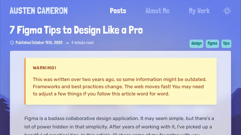Screen dimensions: 241x135
Task: Select the tips tag
Action: pos(226,43)
